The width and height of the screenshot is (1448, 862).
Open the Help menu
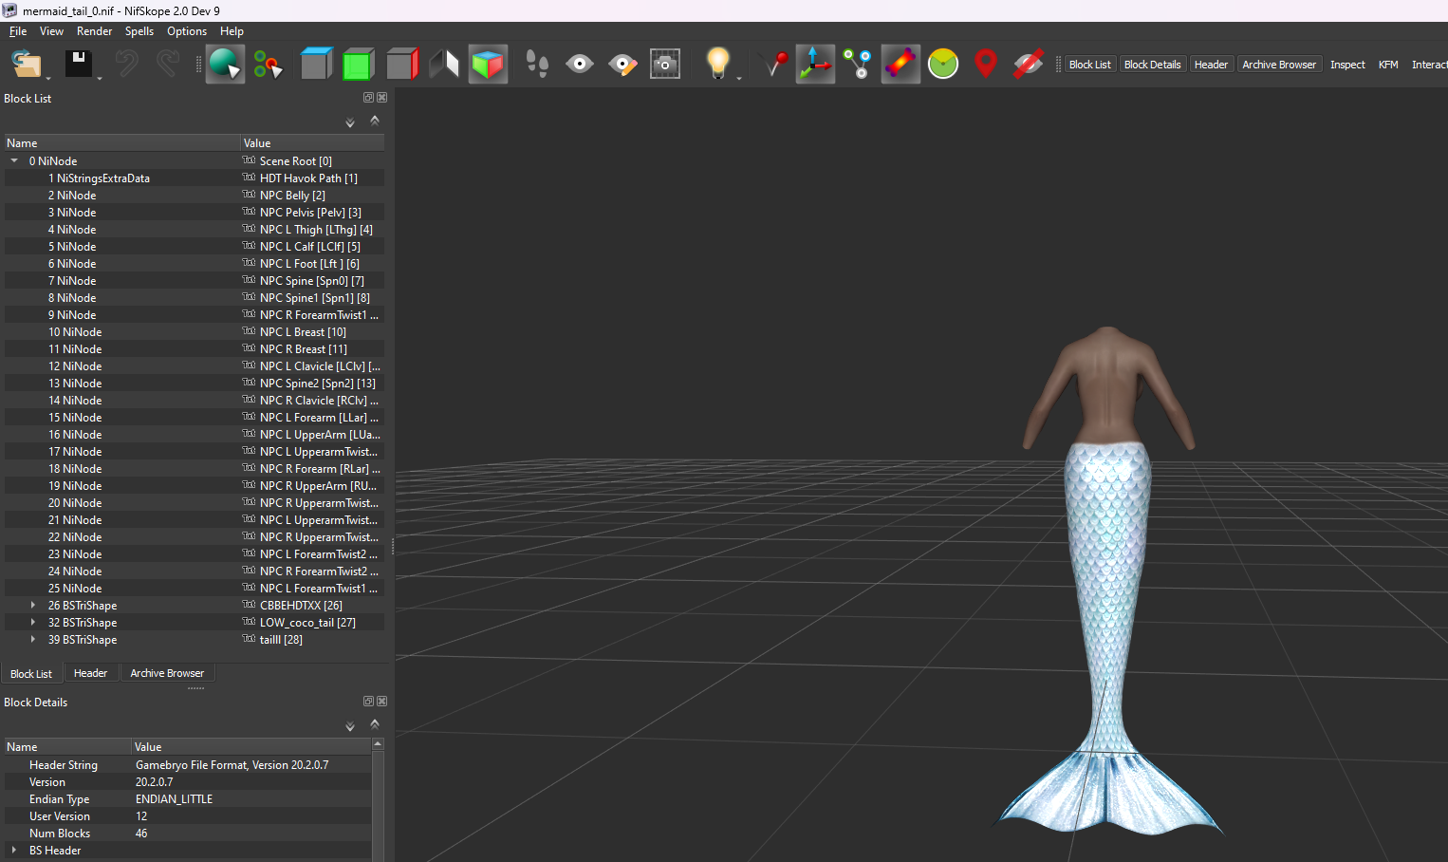pos(232,31)
